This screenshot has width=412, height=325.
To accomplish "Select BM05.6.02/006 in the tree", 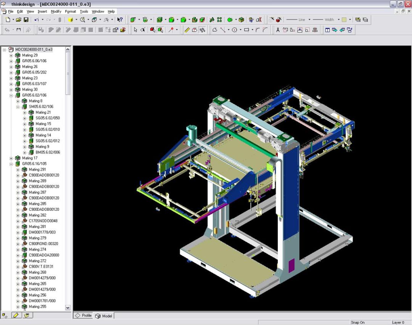I will [x=48, y=152].
